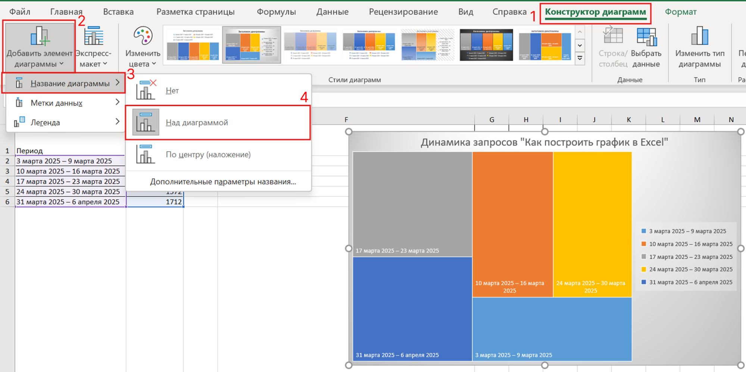Switch to the Формат ribbon tab
Image resolution: width=746 pixels, height=372 pixels.
(x=680, y=12)
